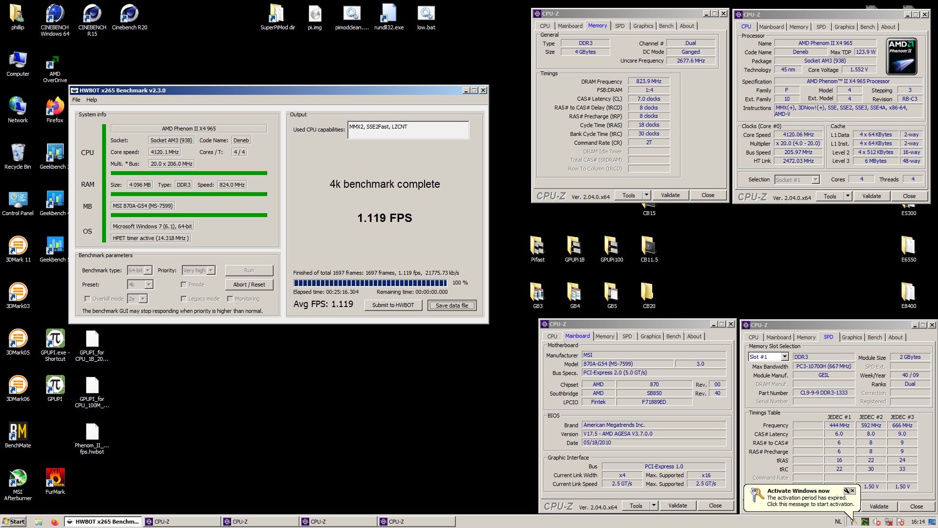Open the MSI Afterburner shortcut
This screenshot has height=528, width=938.
click(18, 484)
